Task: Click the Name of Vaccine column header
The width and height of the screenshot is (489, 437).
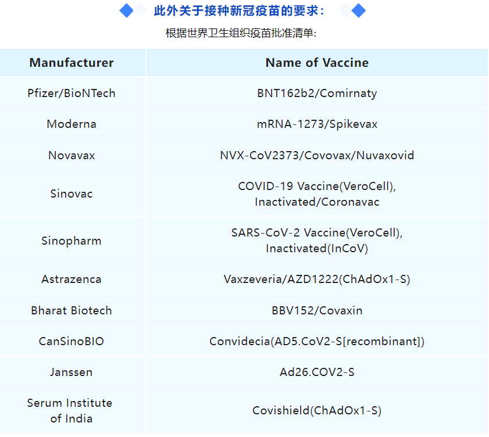Action: click(317, 63)
